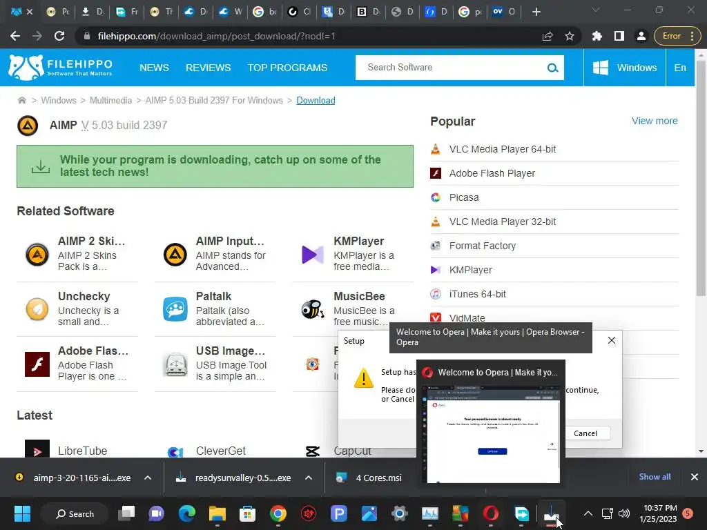This screenshot has height=530, width=707.
Task: Open MusicBee bee icon
Action: (x=313, y=310)
